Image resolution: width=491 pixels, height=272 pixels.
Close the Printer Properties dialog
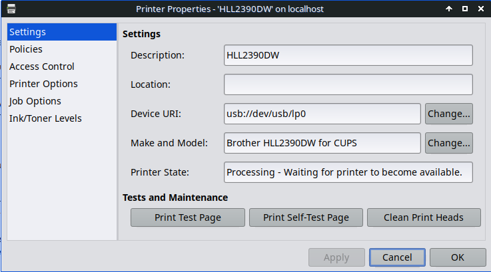[x=481, y=9]
